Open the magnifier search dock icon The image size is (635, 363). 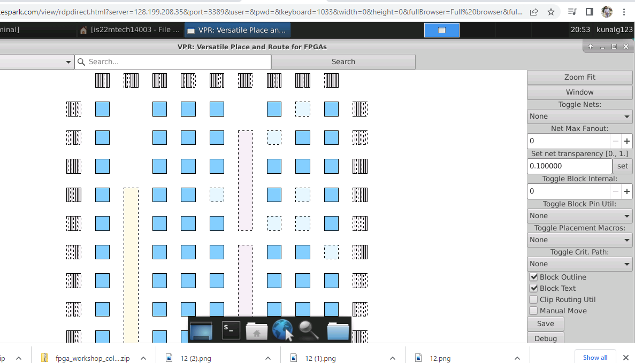(309, 330)
